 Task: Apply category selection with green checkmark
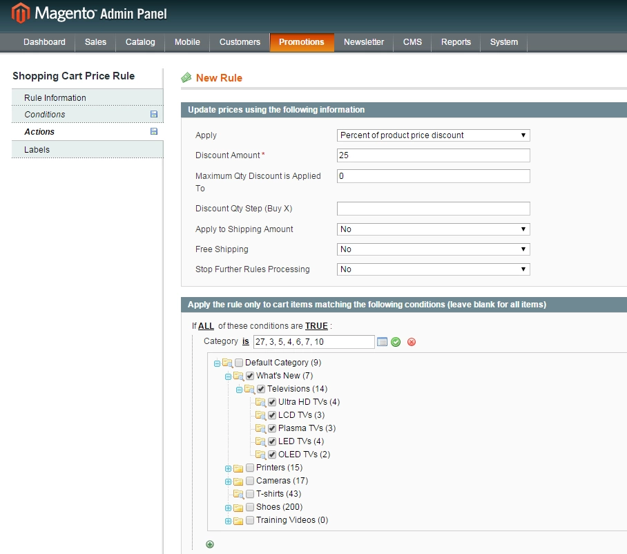tap(396, 342)
